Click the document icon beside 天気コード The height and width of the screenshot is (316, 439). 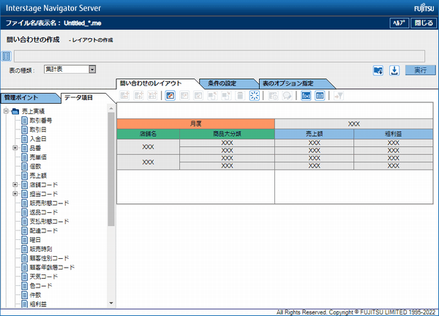click(25, 276)
